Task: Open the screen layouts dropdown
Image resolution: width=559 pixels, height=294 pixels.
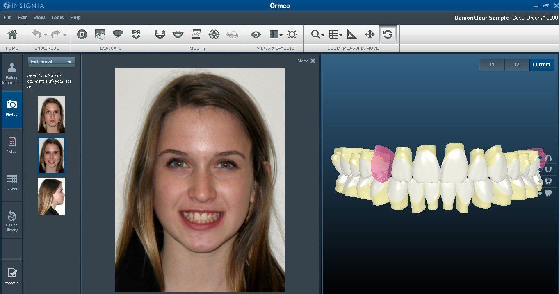Action: (276, 34)
